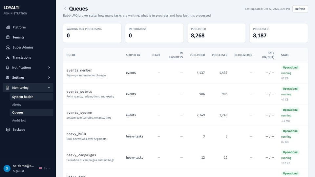Click the 107 KB size text
The width and height of the screenshot is (315, 177).
pos(286,163)
